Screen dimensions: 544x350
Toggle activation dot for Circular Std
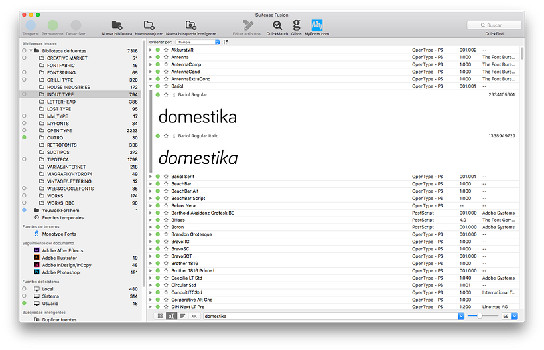(x=157, y=285)
